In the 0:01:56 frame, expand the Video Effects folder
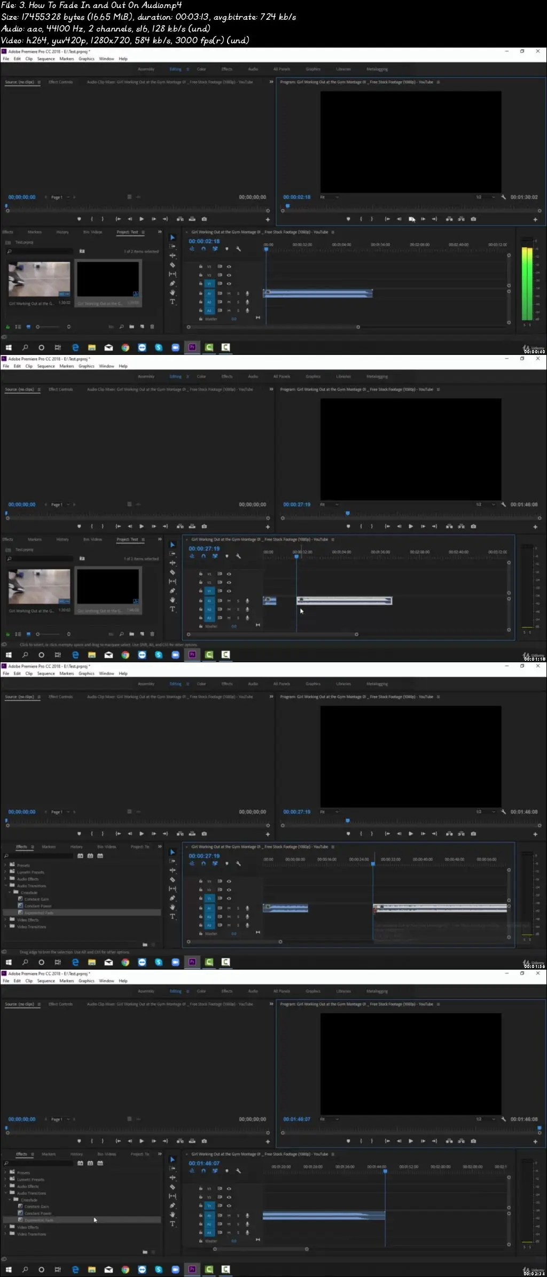 [x=6, y=919]
